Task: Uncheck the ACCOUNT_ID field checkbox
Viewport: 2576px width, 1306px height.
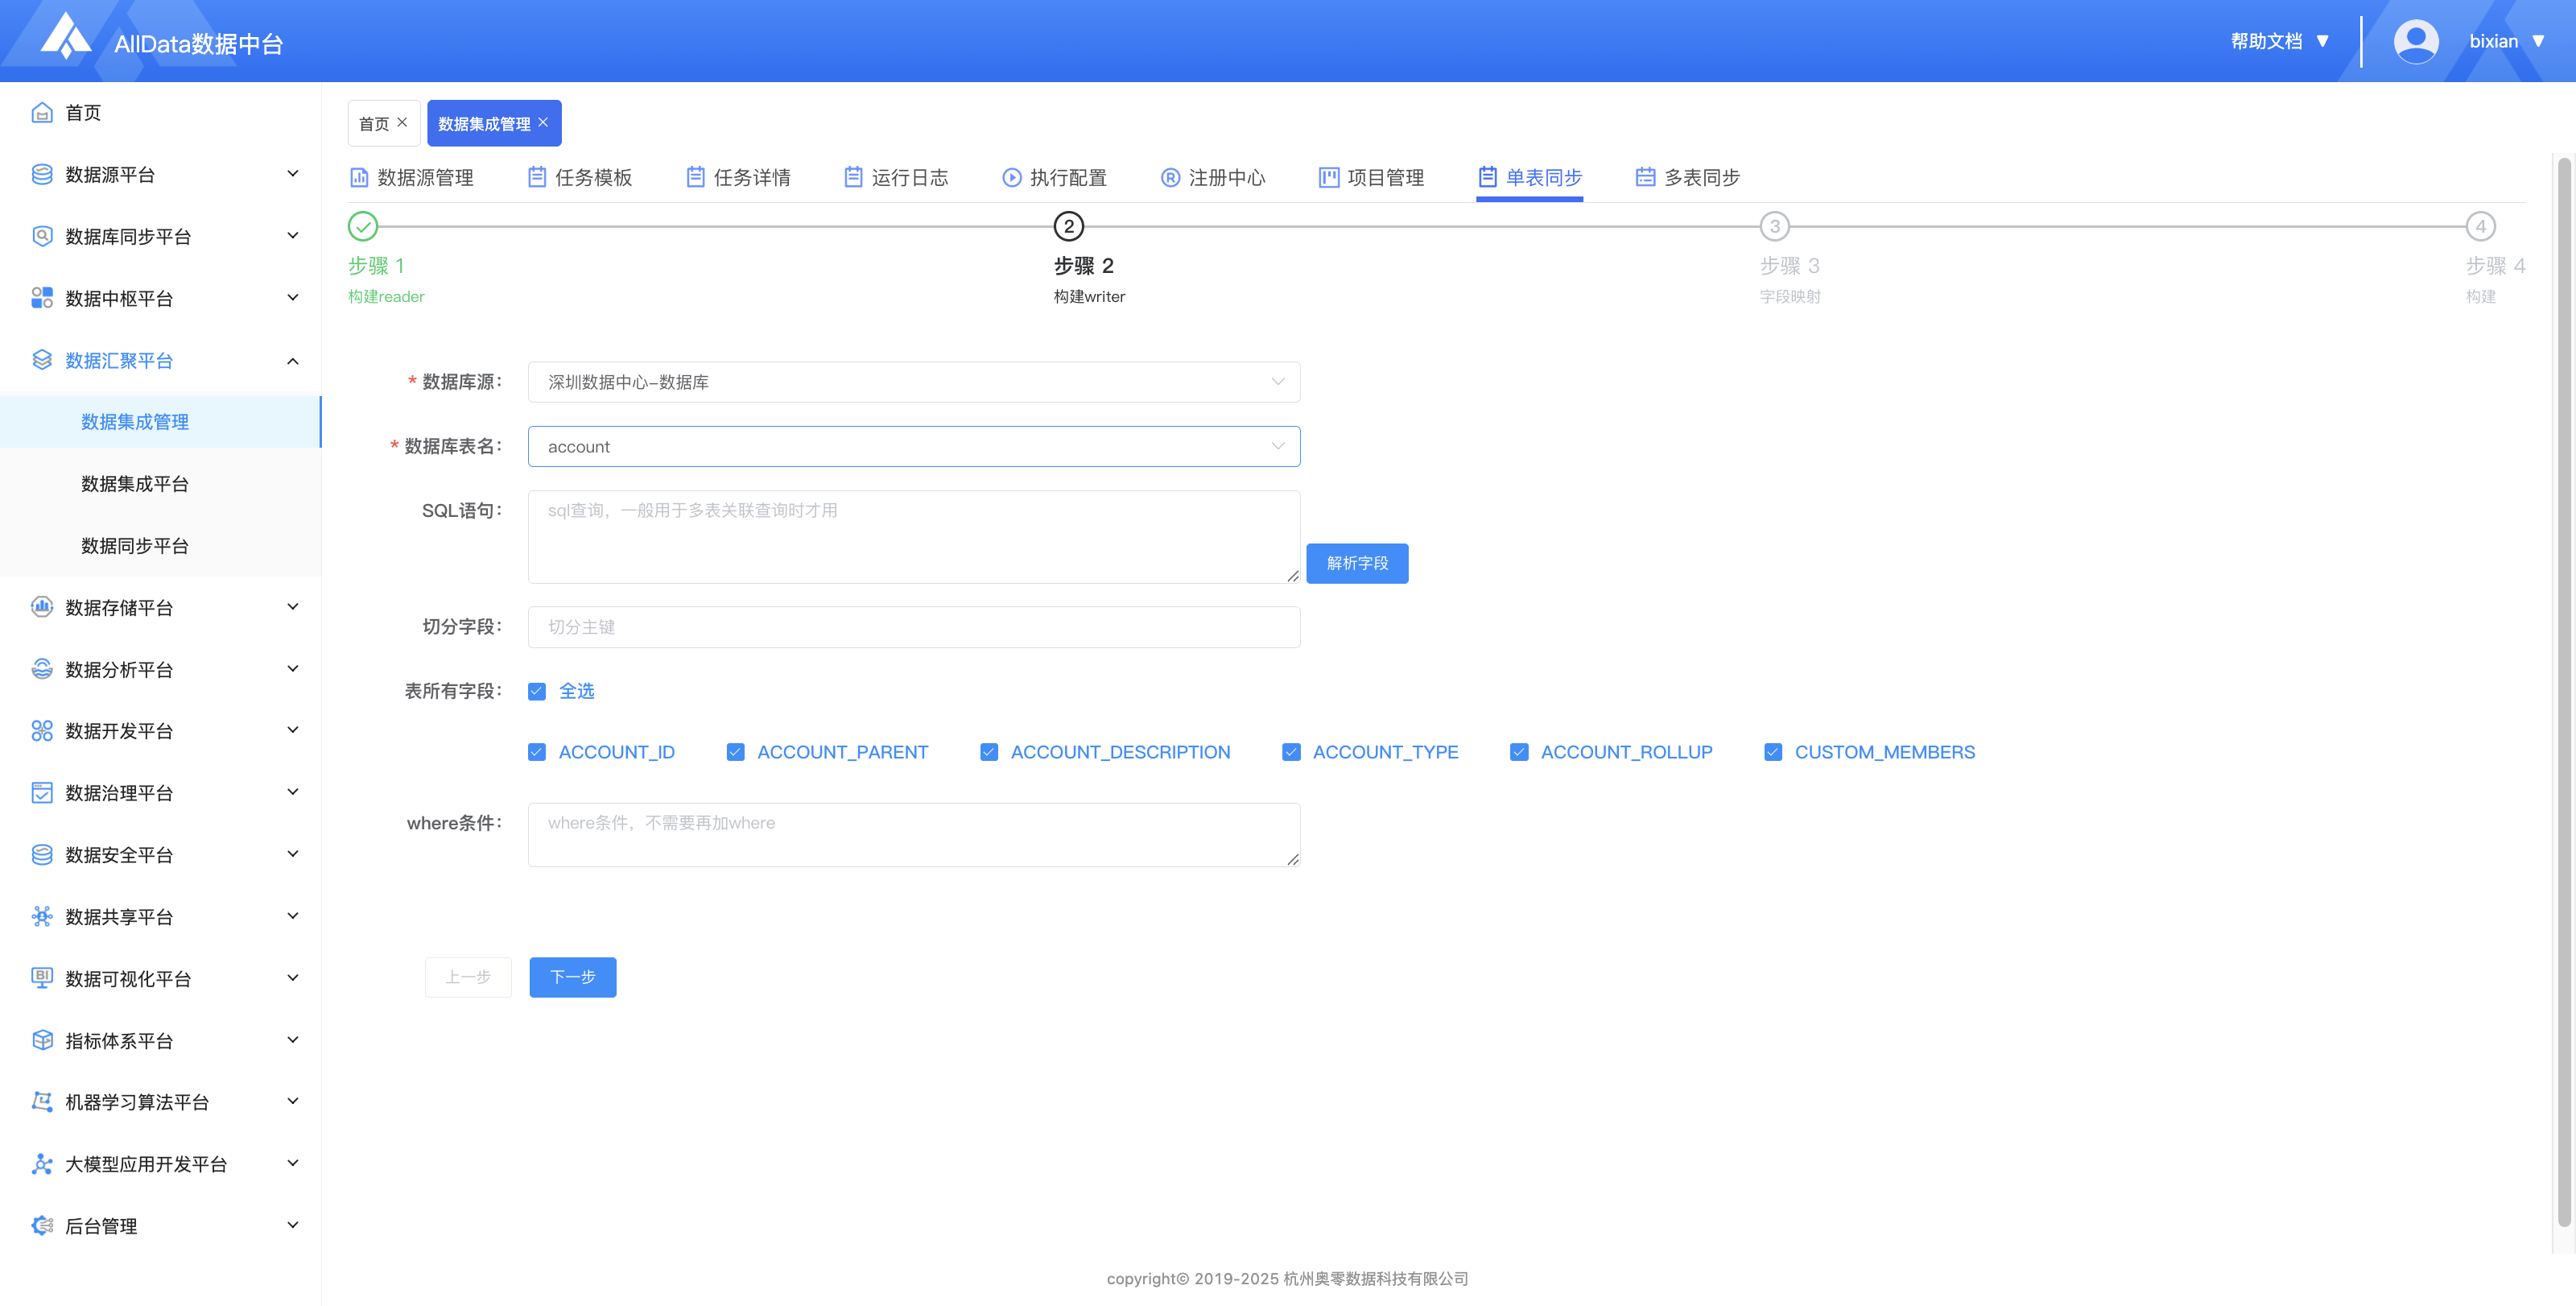Action: 537,752
